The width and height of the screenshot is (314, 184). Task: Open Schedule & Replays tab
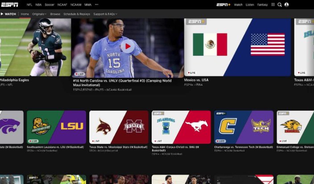[x=76, y=14]
